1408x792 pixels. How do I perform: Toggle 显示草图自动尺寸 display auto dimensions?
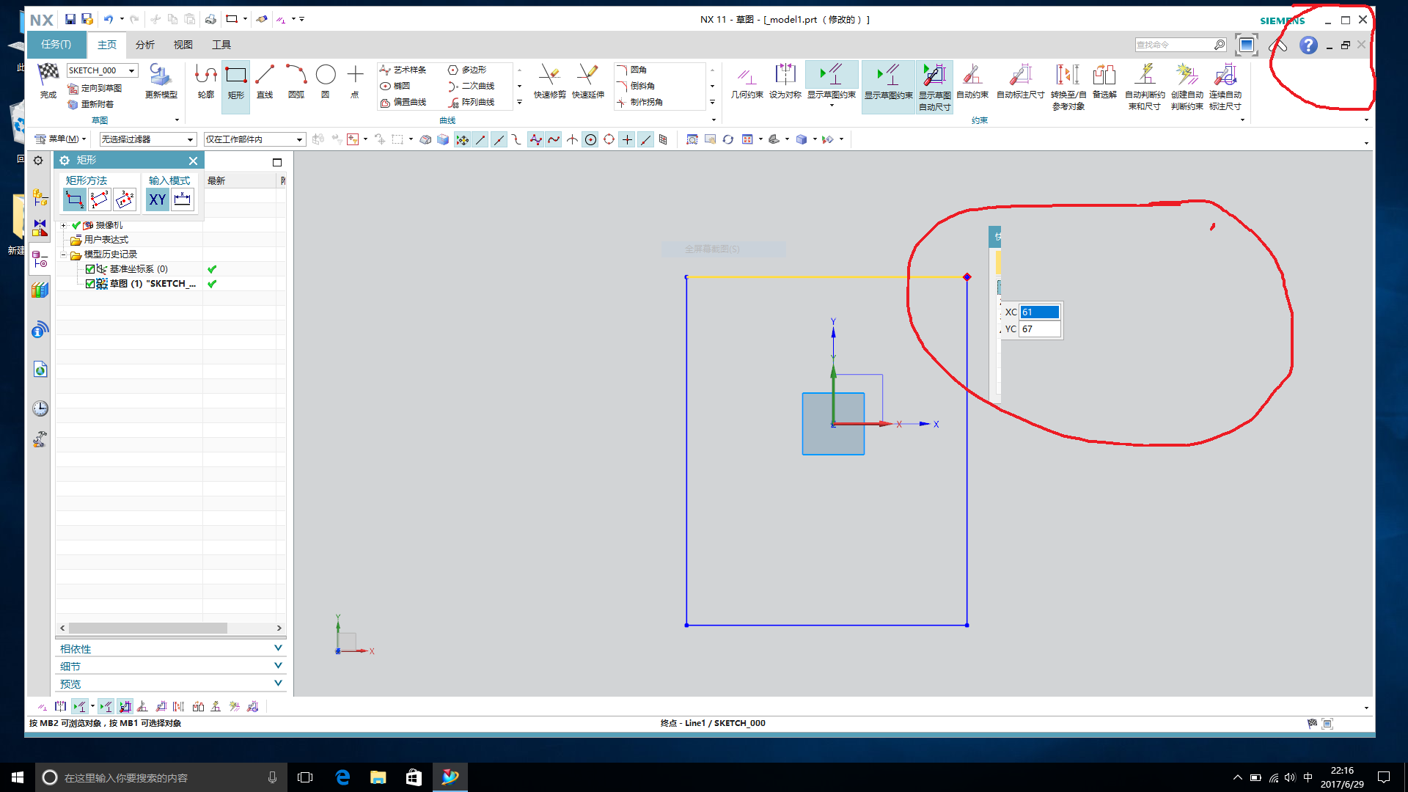tap(934, 87)
